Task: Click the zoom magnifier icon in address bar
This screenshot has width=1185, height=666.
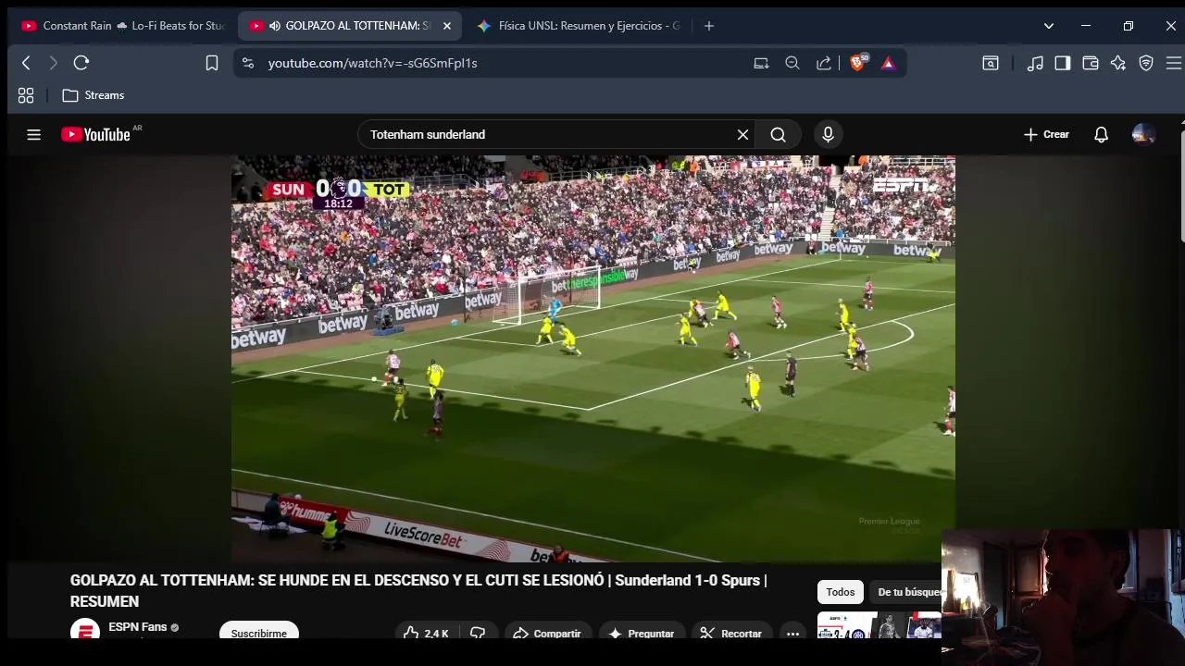Action: 792,63
